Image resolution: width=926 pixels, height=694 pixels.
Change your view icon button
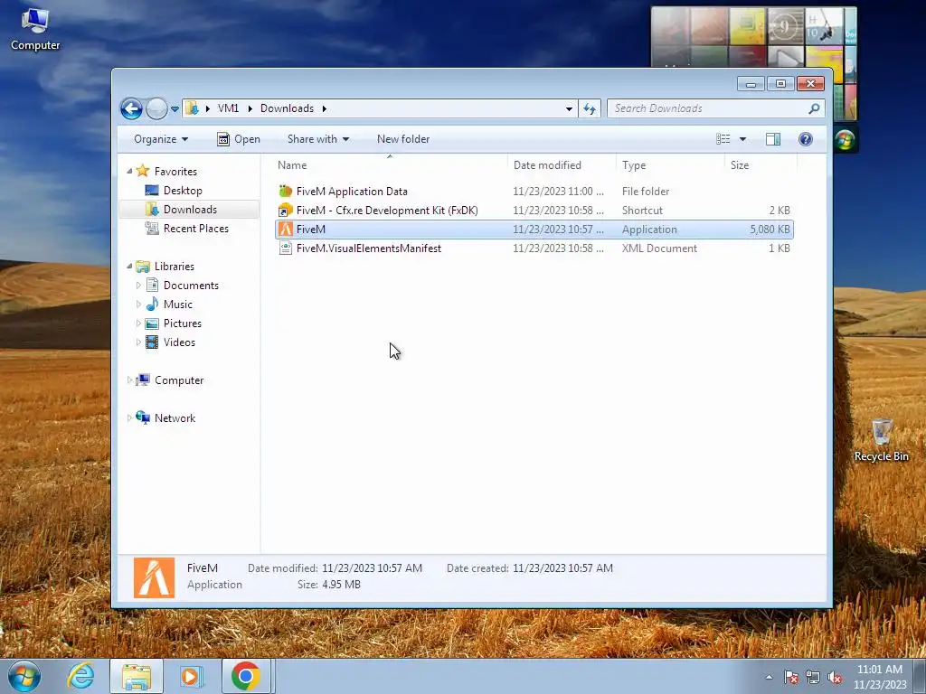click(723, 139)
